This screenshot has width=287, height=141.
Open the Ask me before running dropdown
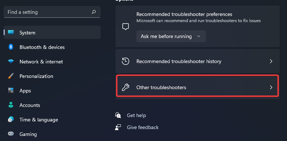point(171,36)
